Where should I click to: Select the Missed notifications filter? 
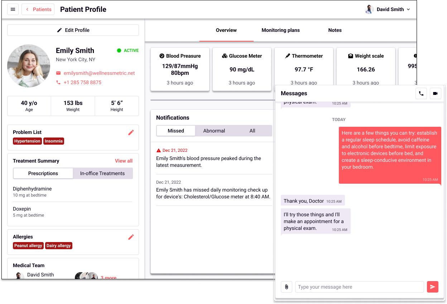coord(176,131)
